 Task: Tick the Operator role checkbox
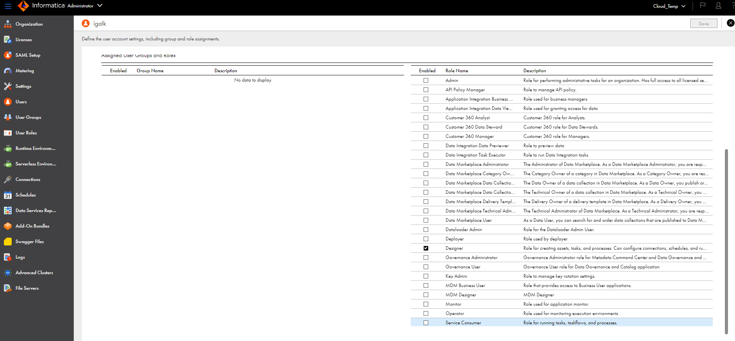(426, 313)
